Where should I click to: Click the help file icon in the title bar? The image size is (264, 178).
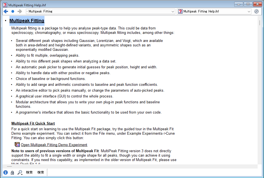coord(5,5)
